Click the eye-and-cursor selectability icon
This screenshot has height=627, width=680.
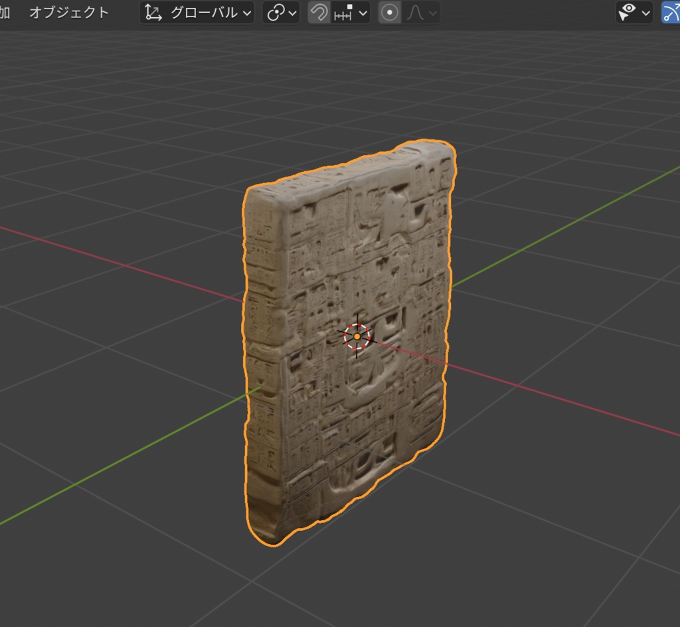(627, 13)
